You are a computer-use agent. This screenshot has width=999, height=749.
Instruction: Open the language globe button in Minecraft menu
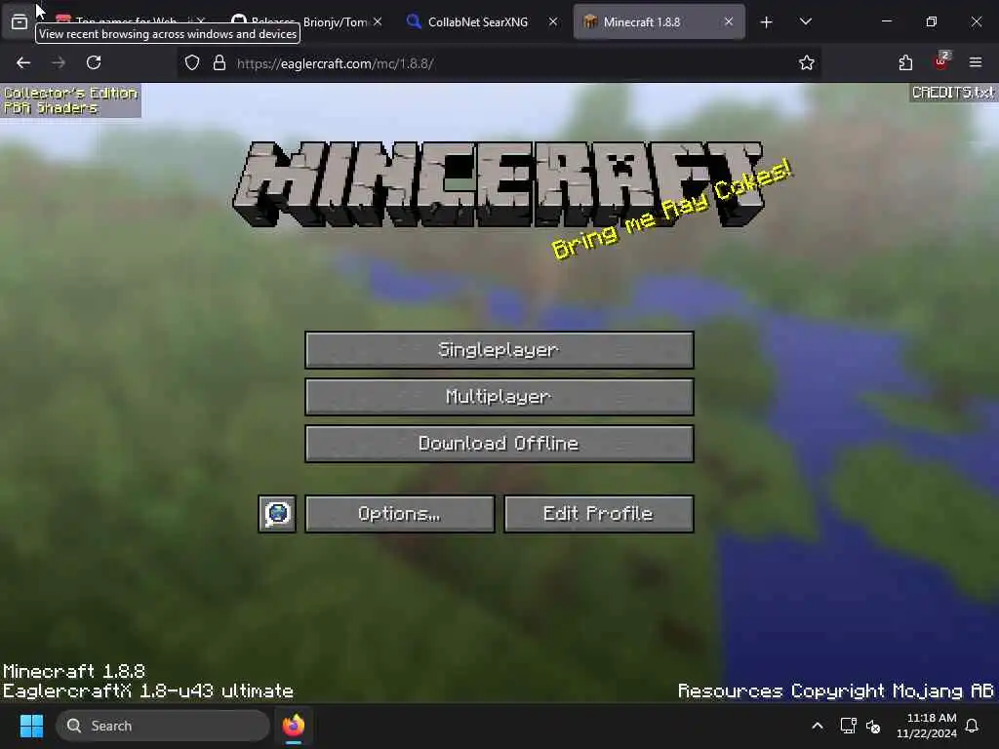click(x=277, y=513)
